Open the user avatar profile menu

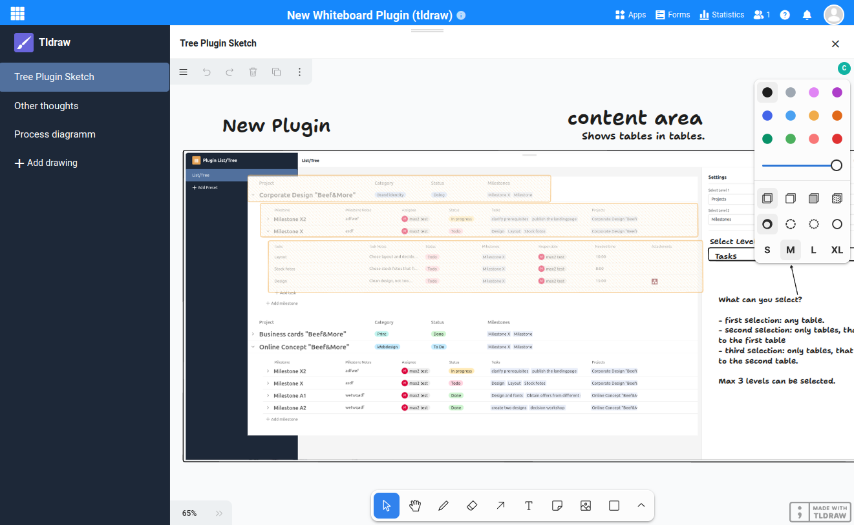coord(834,14)
